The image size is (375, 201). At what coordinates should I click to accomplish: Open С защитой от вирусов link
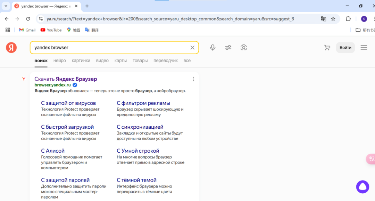click(68, 103)
